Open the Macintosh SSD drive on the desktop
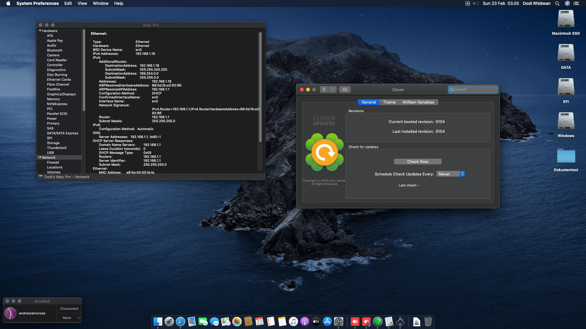 click(566, 19)
